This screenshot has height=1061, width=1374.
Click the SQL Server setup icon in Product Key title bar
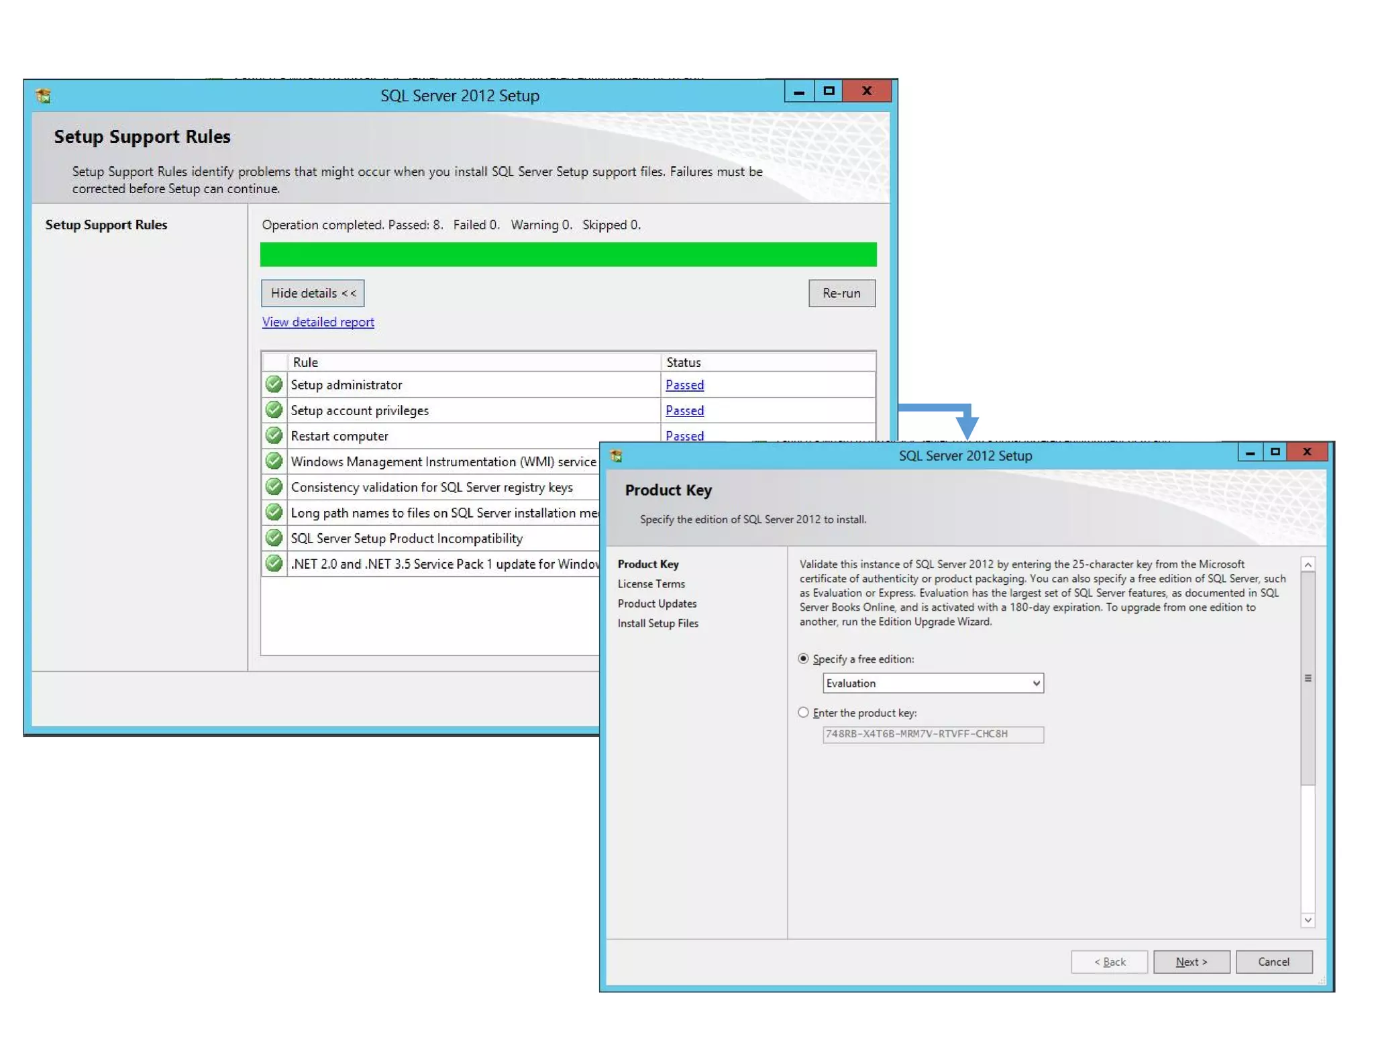[x=616, y=456]
